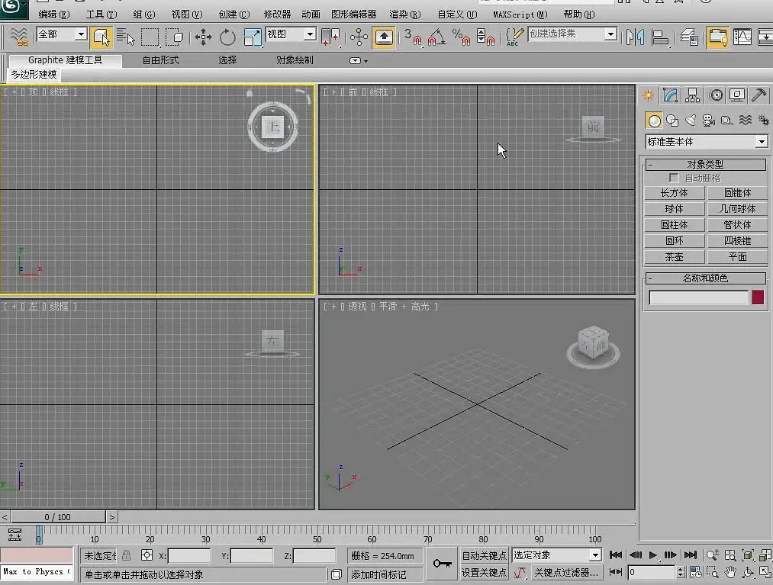
Task: Open the 创建(C) menu
Action: (234, 14)
